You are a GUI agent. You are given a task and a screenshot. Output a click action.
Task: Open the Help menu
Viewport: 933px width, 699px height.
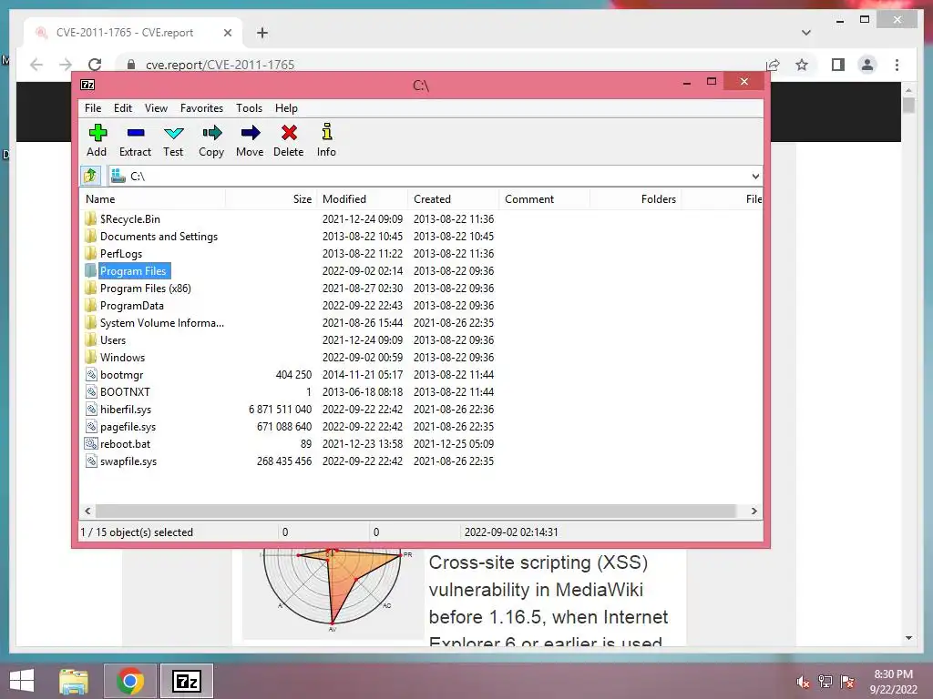coord(286,108)
